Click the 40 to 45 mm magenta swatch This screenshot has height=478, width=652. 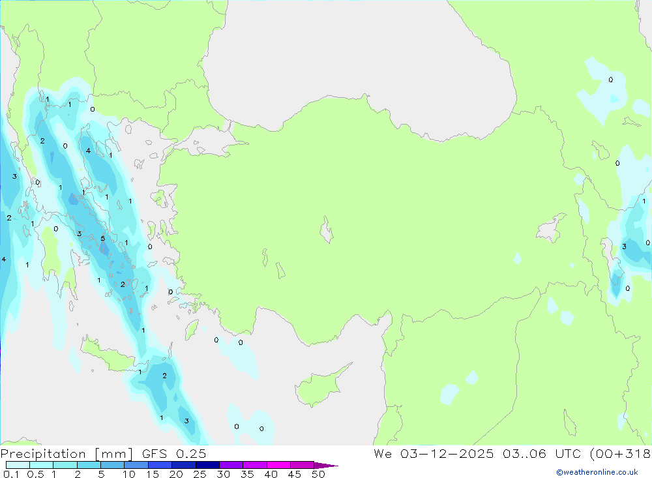click(x=278, y=465)
